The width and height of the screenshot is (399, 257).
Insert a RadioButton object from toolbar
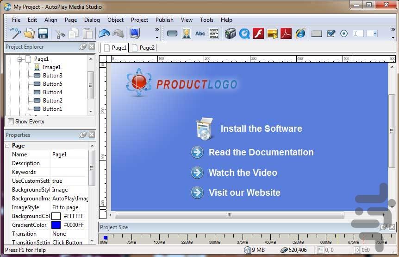coord(344,33)
